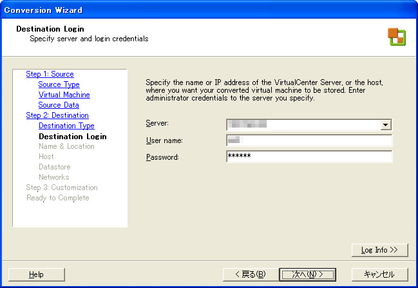418x288 pixels.
Task: Open the Source Data step link
Action: [x=59, y=105]
